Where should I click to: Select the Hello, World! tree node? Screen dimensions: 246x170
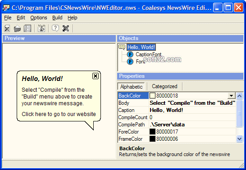point(141,47)
